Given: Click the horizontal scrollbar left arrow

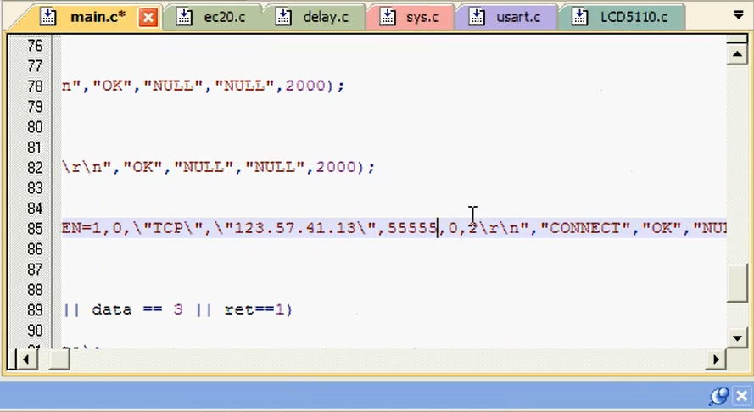Looking at the screenshot, I should (x=26, y=359).
